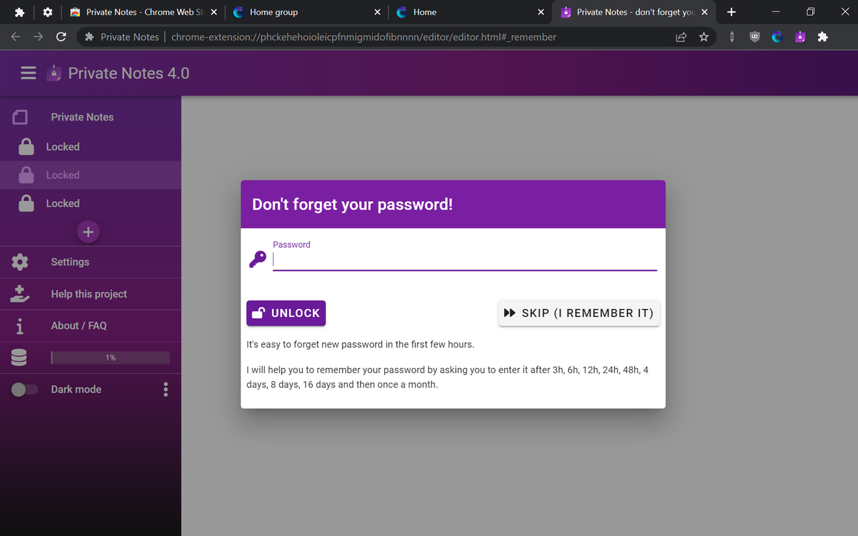The width and height of the screenshot is (858, 536).
Task: Select the Private Notes sidebar notebook icon
Action: click(x=20, y=117)
